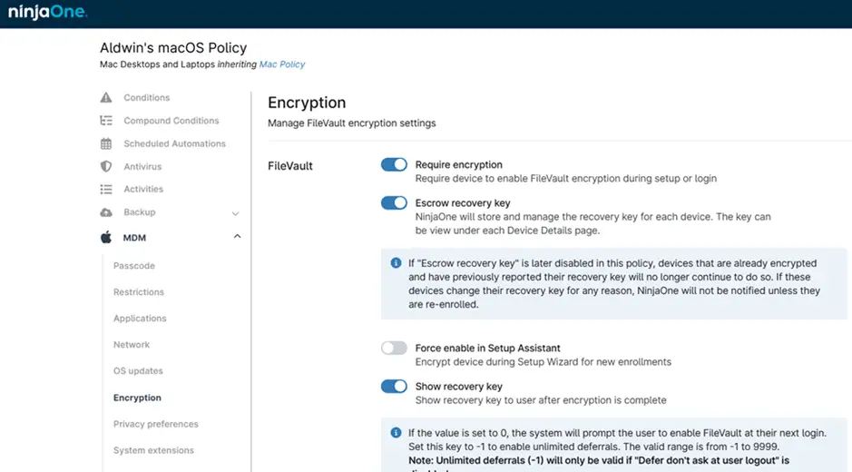Click the Aldwin's macOS Policy title
This screenshot has height=472, width=852.
coord(173,48)
